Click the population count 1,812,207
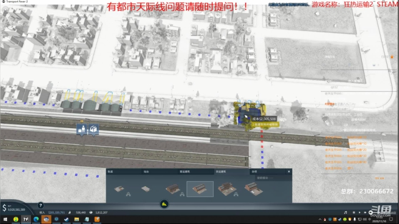Screen dimensions: 399x224 [x=101, y=212]
